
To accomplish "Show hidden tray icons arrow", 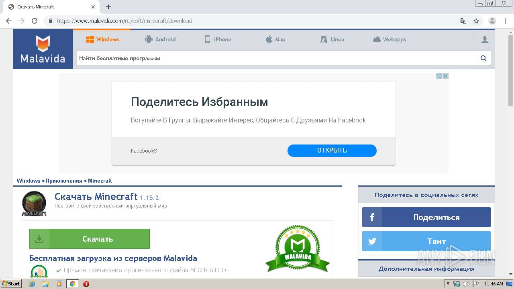I will (447, 284).
